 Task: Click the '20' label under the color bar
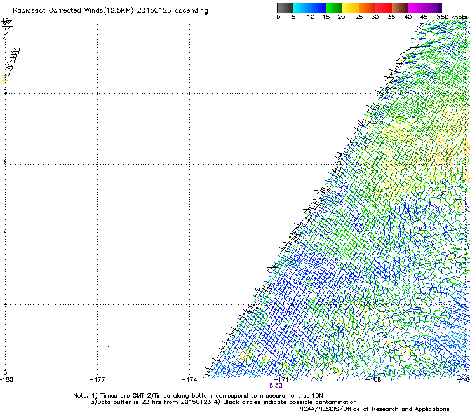[341, 17]
